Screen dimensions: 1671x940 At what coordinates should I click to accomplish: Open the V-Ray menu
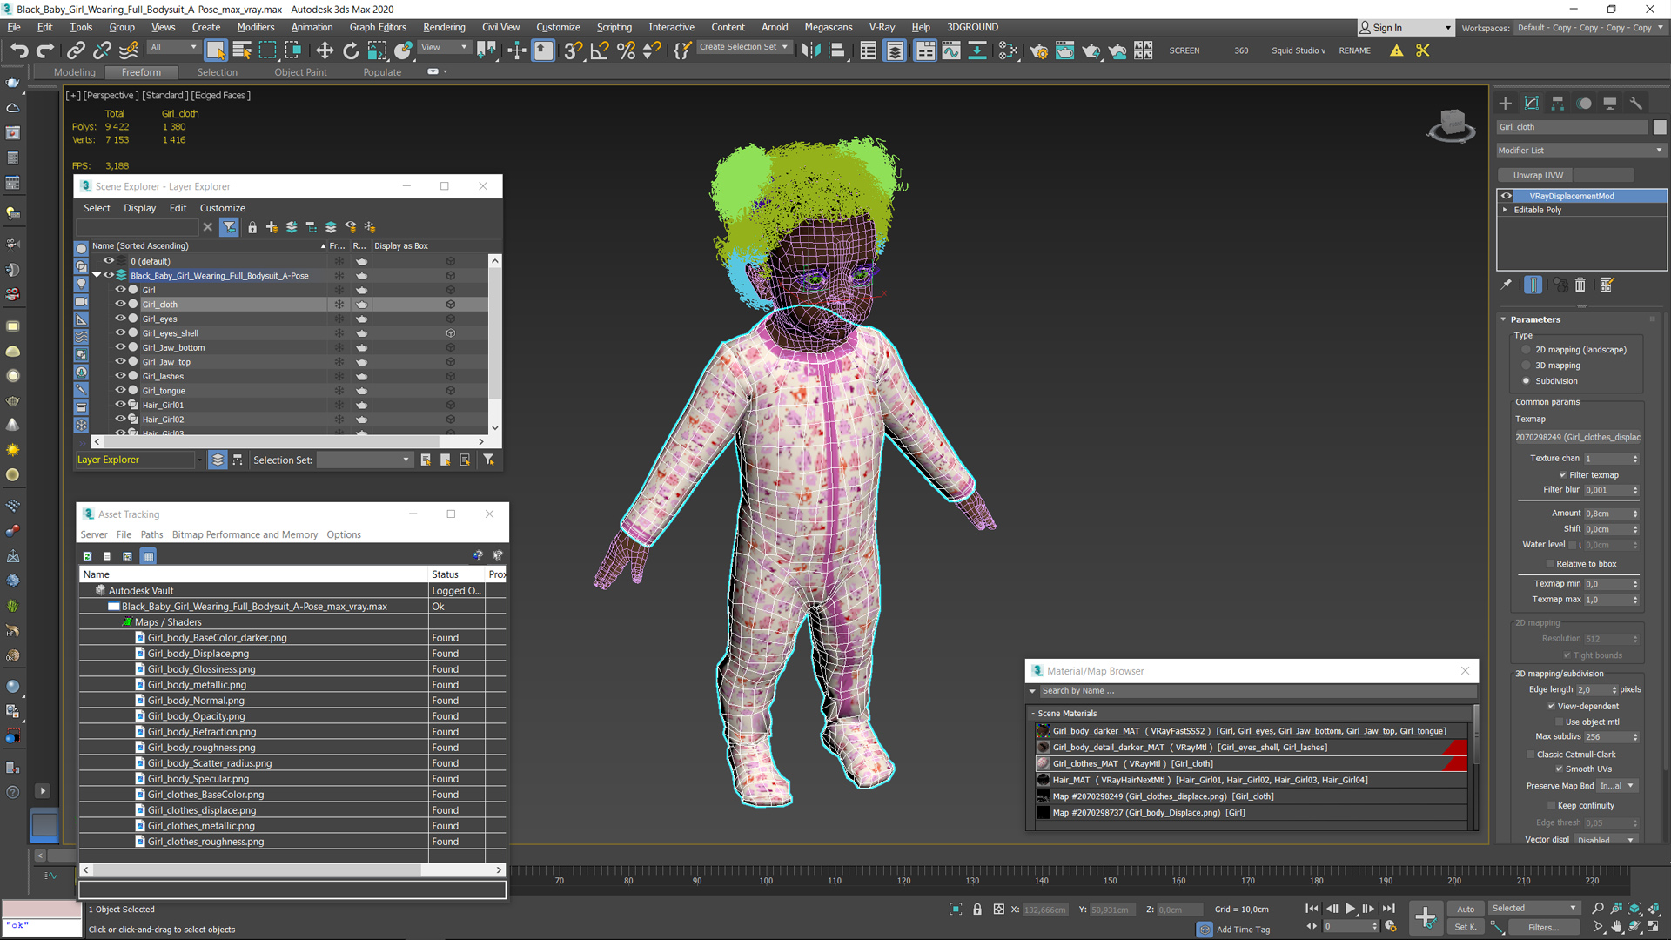tap(882, 27)
